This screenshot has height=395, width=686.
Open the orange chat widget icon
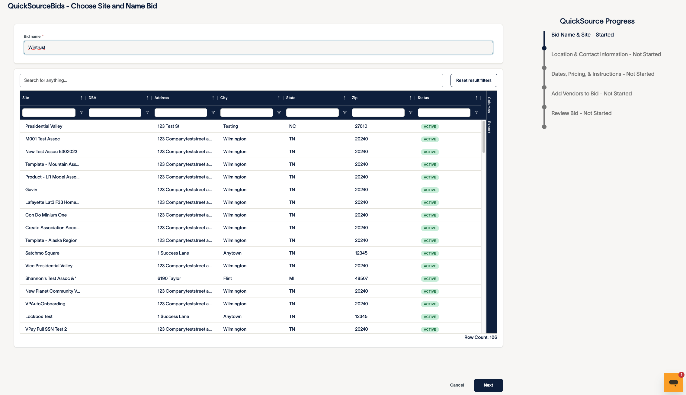tap(673, 383)
